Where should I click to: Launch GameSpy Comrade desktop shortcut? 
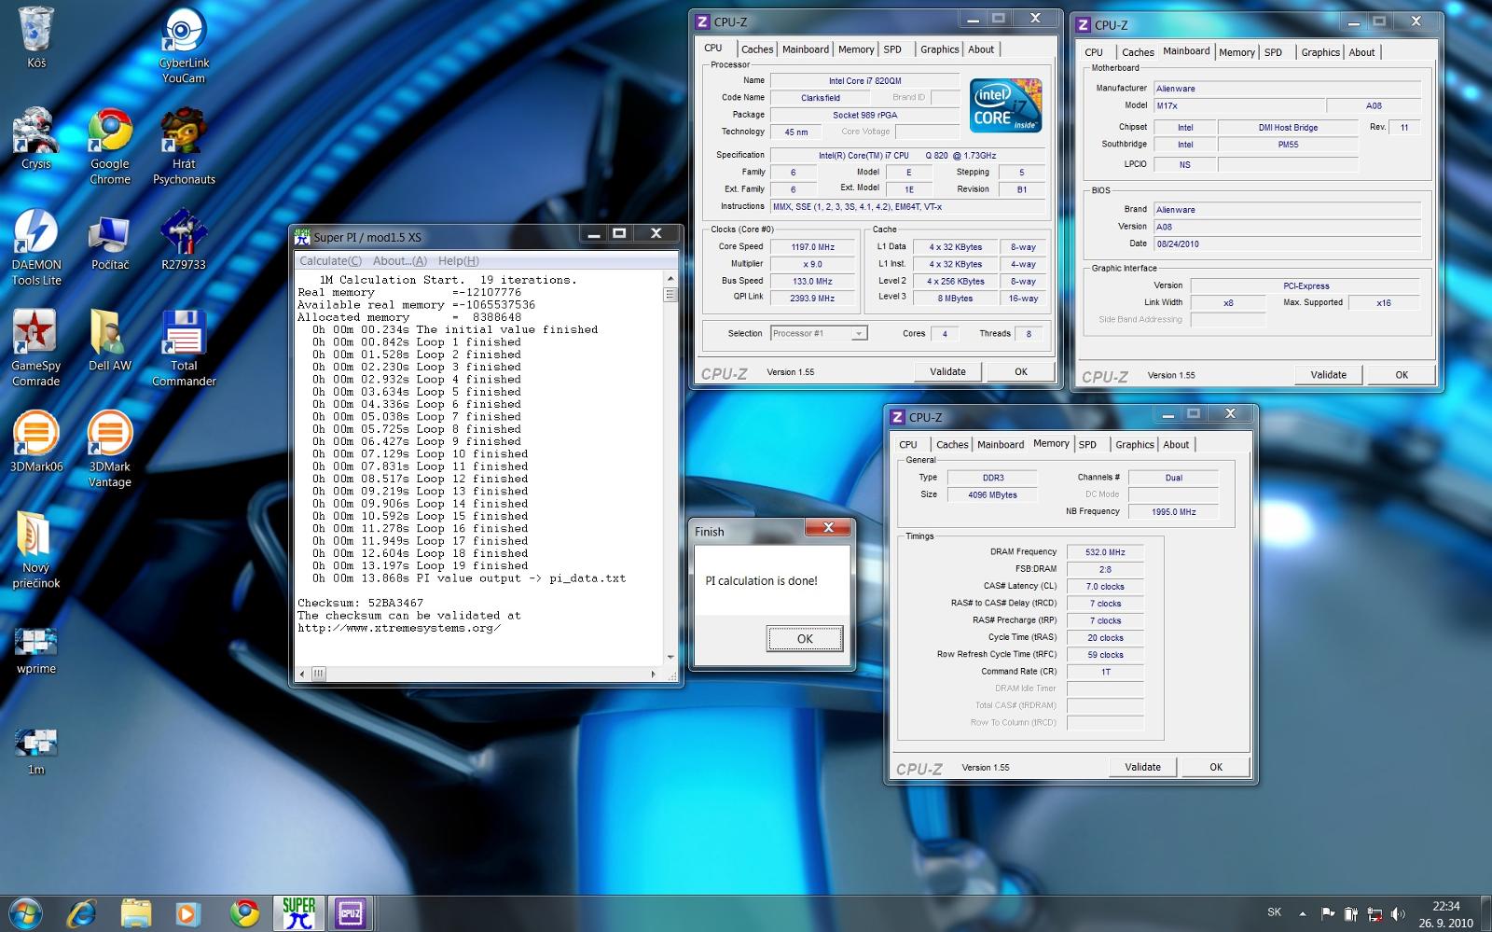(x=36, y=348)
